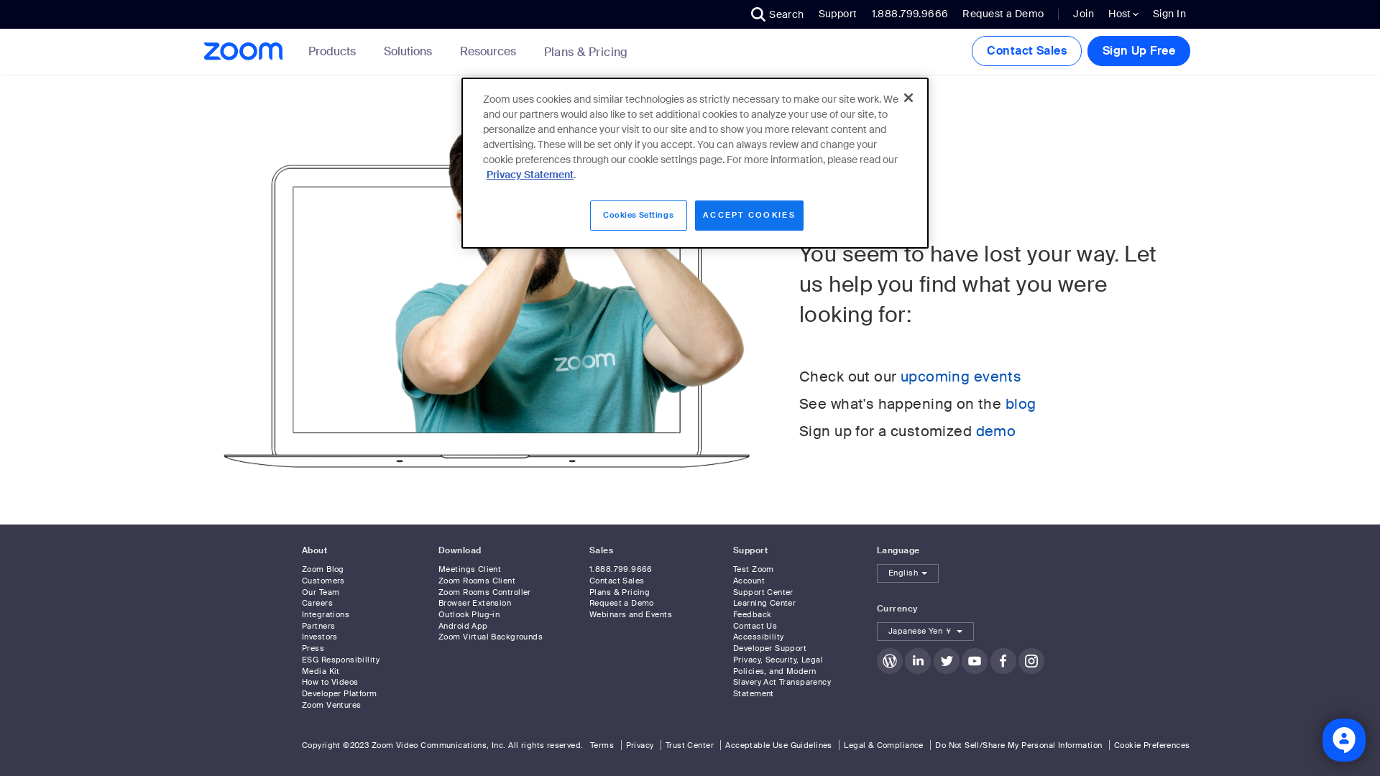Open Zoom Rooms Controller link
The height and width of the screenshot is (776, 1380).
[484, 593]
